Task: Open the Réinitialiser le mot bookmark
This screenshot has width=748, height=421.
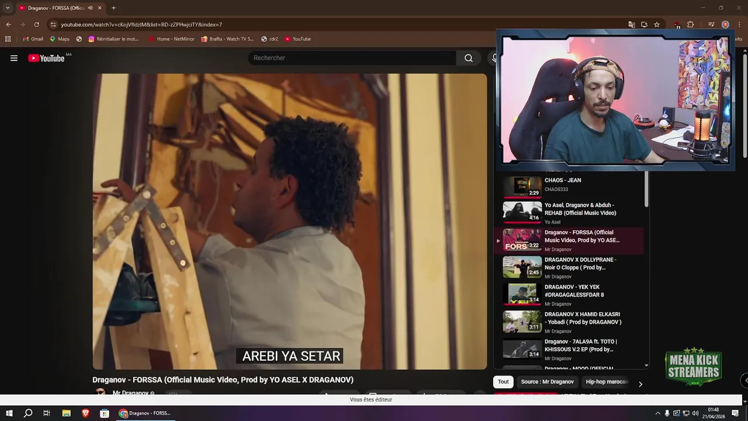Action: [114, 39]
